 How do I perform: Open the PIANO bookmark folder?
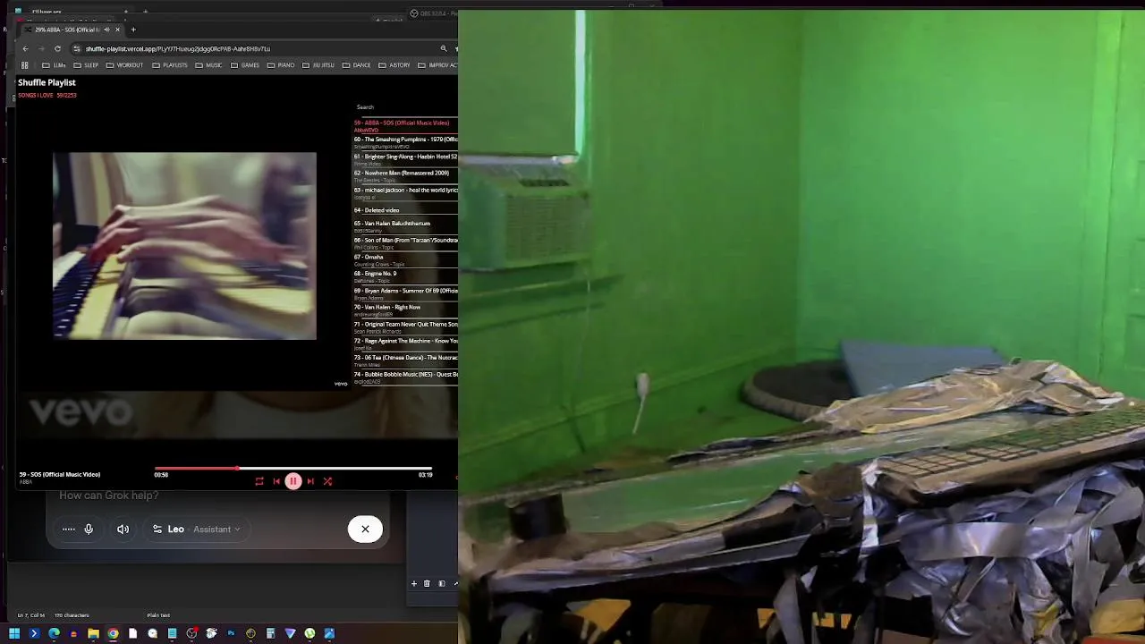[280, 65]
